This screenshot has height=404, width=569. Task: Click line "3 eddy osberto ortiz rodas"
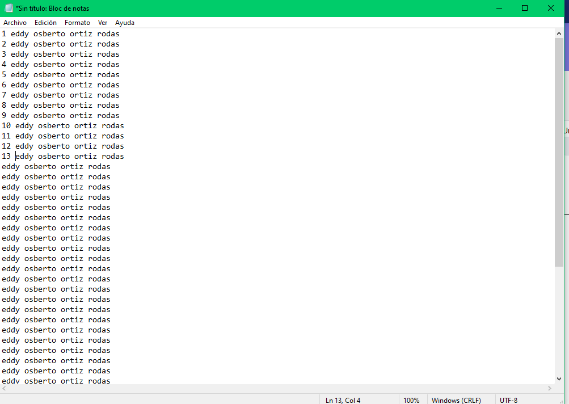click(61, 54)
